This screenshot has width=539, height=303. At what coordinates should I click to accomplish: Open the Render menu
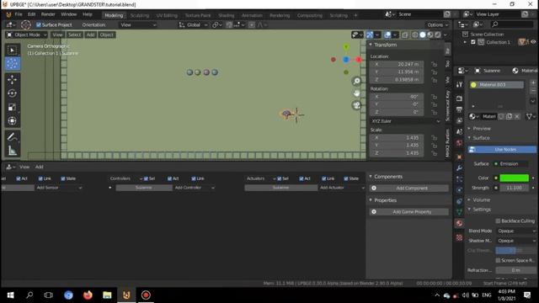tap(48, 14)
